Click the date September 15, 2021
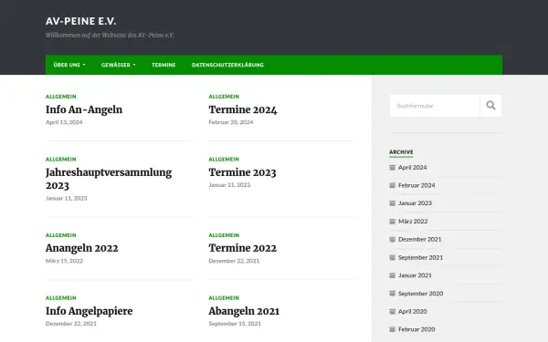This screenshot has height=342, width=548. click(235, 324)
